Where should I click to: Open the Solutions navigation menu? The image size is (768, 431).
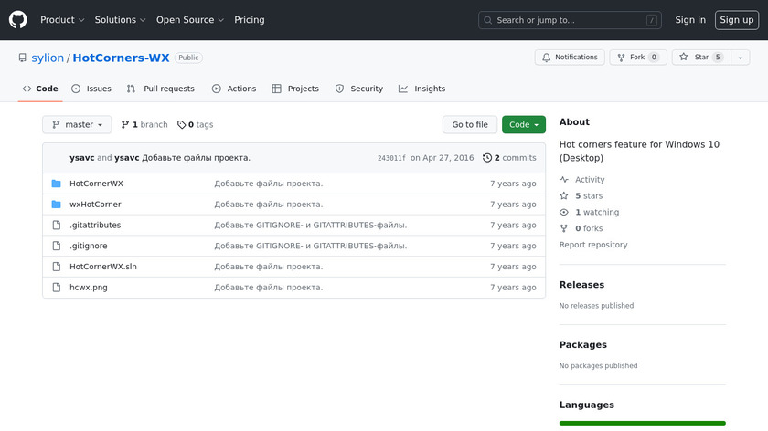click(120, 20)
